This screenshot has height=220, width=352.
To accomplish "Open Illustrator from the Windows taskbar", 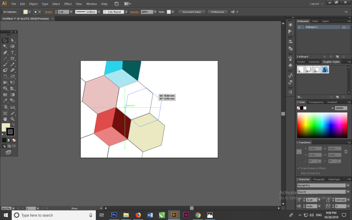I will click(x=174, y=214).
